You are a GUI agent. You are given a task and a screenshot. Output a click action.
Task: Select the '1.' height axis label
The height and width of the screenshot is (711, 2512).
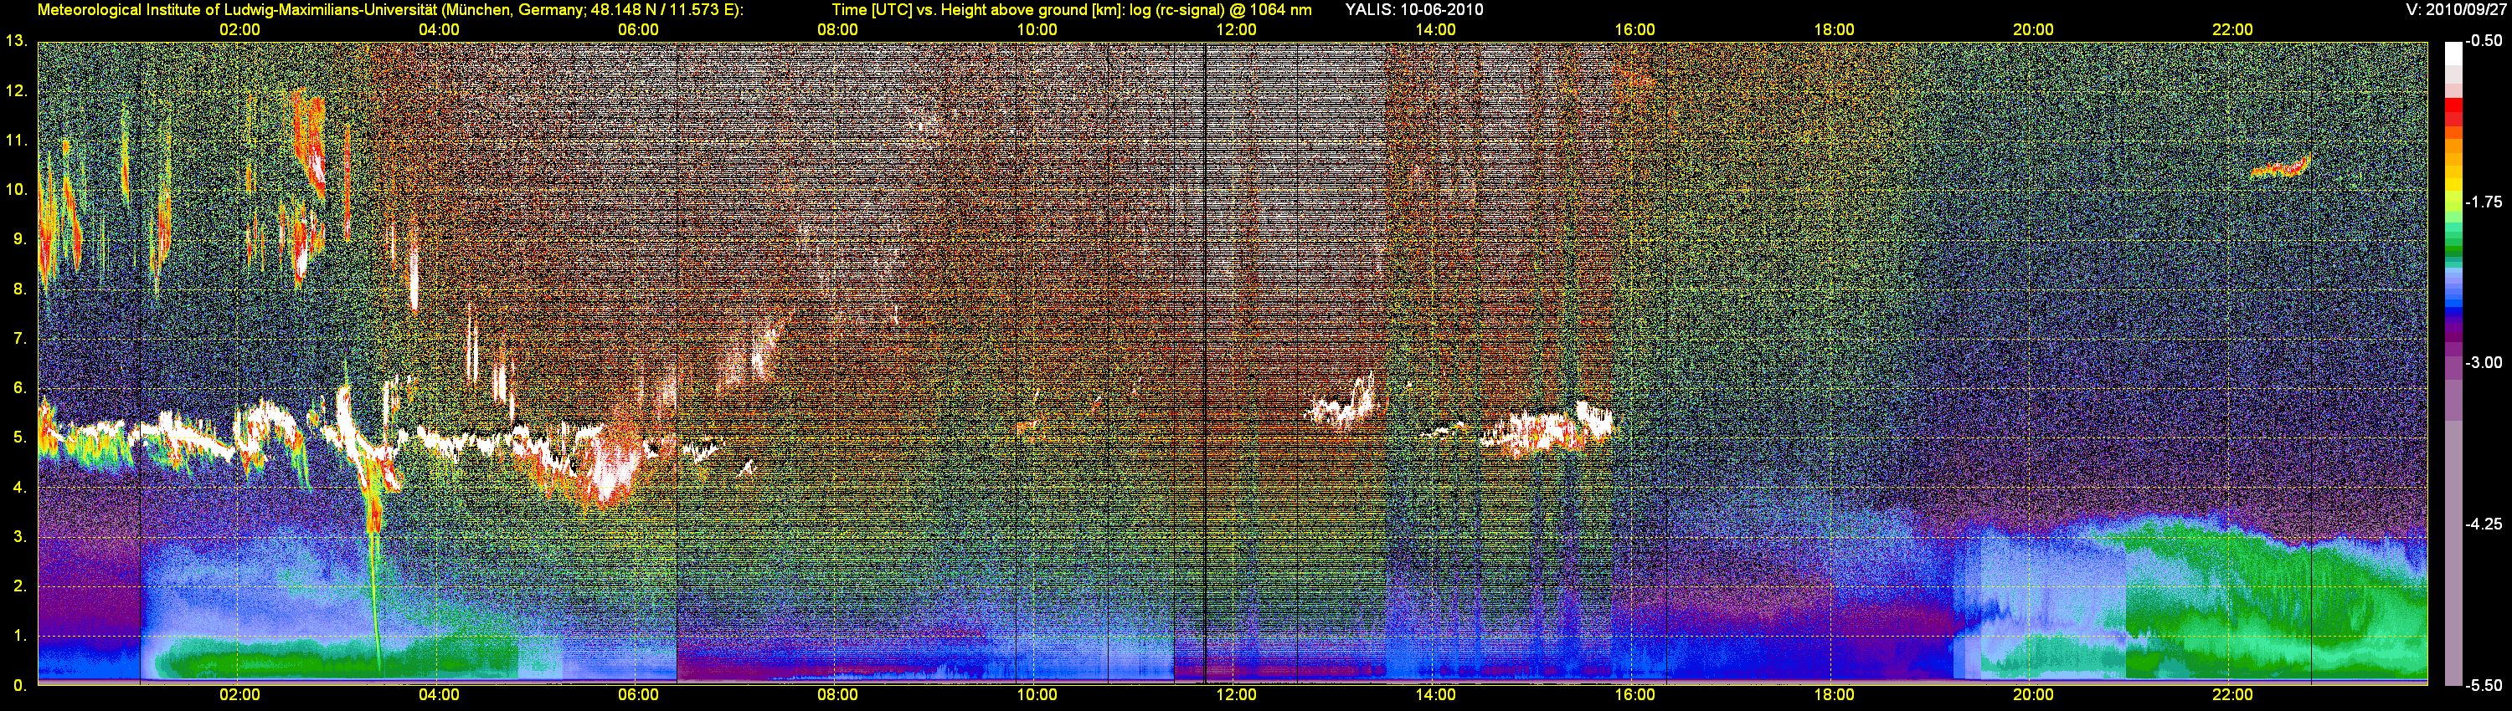[19, 636]
